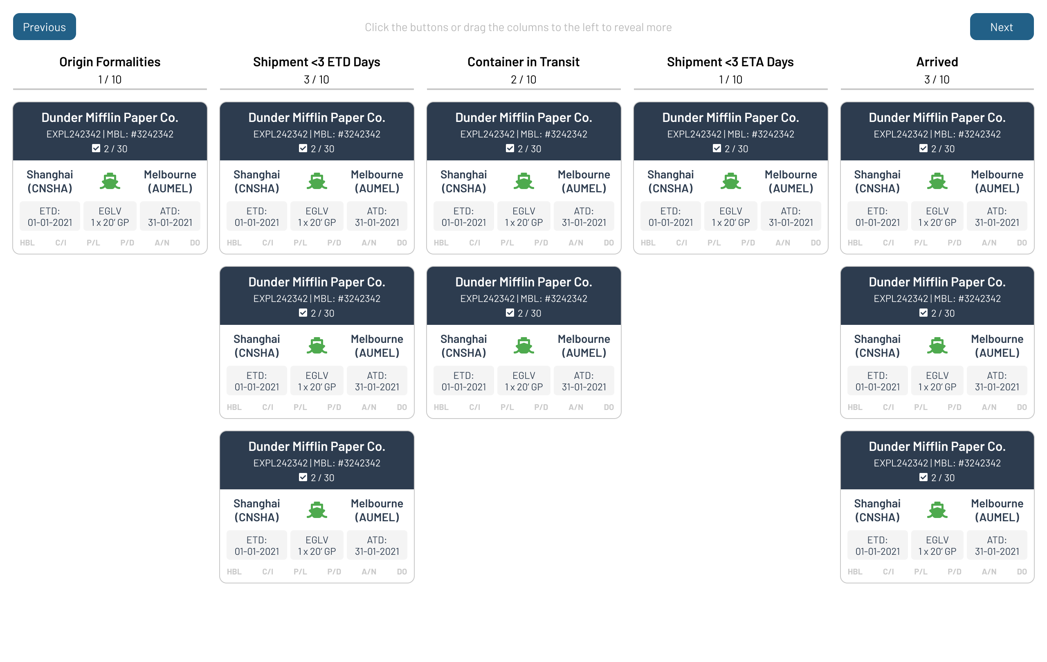Open Dunder Mifflin title in second Container in Transit card
This screenshot has width=1047, height=662.
pos(524,282)
